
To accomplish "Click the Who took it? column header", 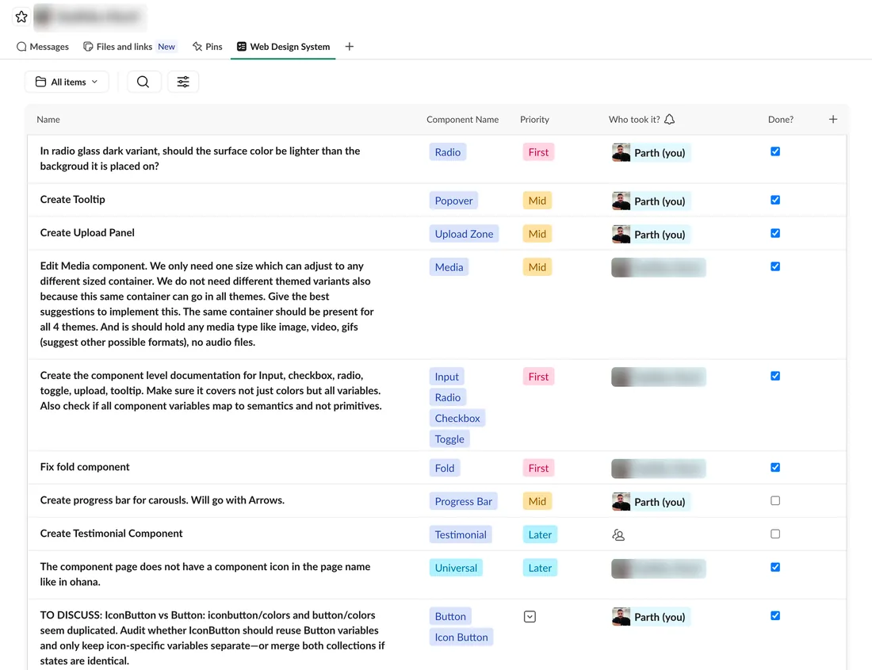I will point(634,120).
